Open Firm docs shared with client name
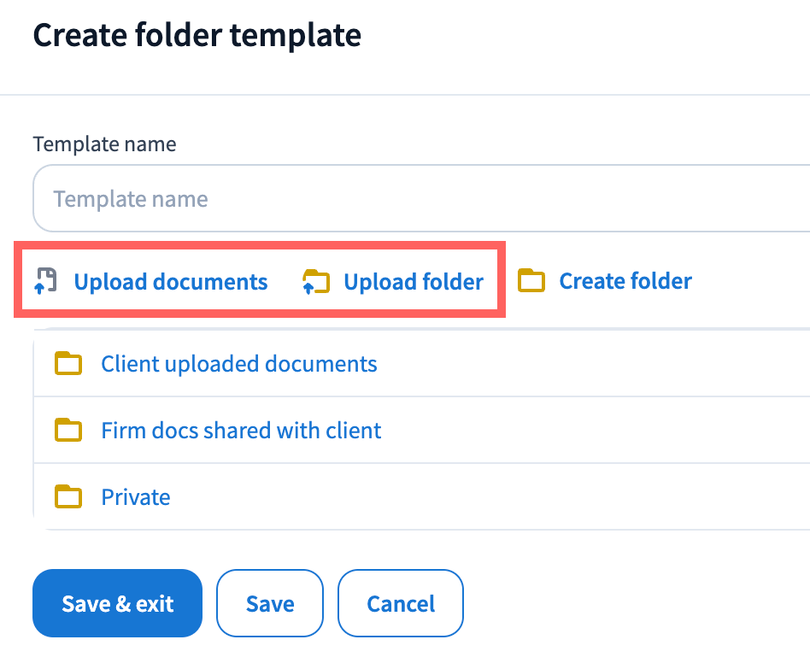 tap(241, 430)
